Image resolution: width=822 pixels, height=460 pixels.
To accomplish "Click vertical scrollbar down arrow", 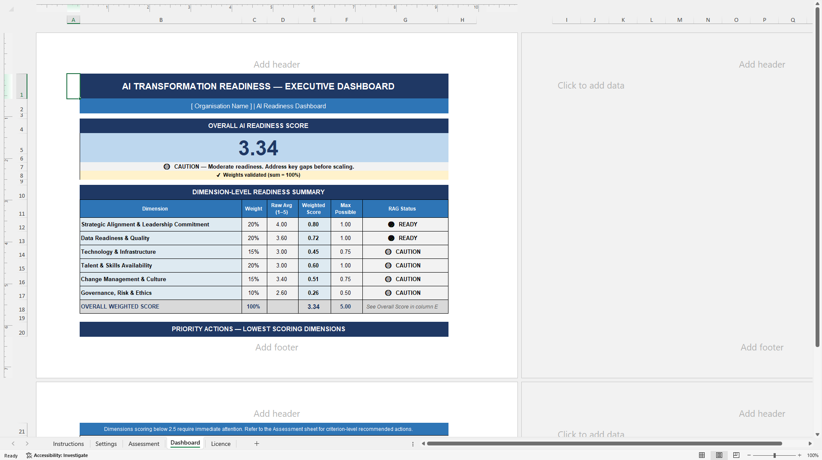I will coord(817,434).
